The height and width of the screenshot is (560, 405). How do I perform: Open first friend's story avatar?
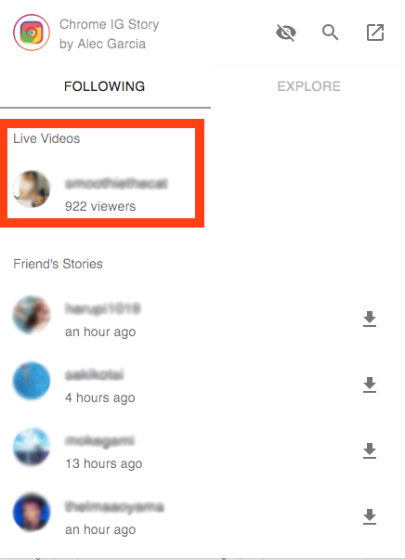(32, 315)
